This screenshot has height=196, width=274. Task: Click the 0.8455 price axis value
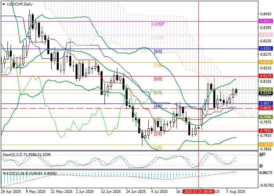click(266, 14)
